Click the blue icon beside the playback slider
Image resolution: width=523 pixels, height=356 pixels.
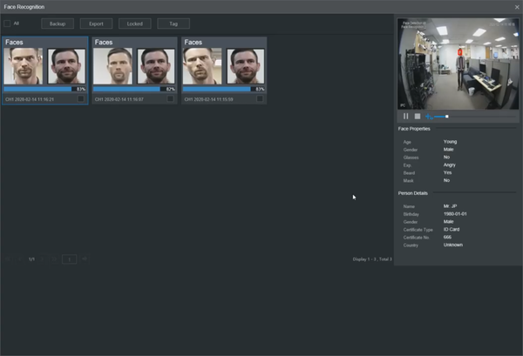coord(429,117)
